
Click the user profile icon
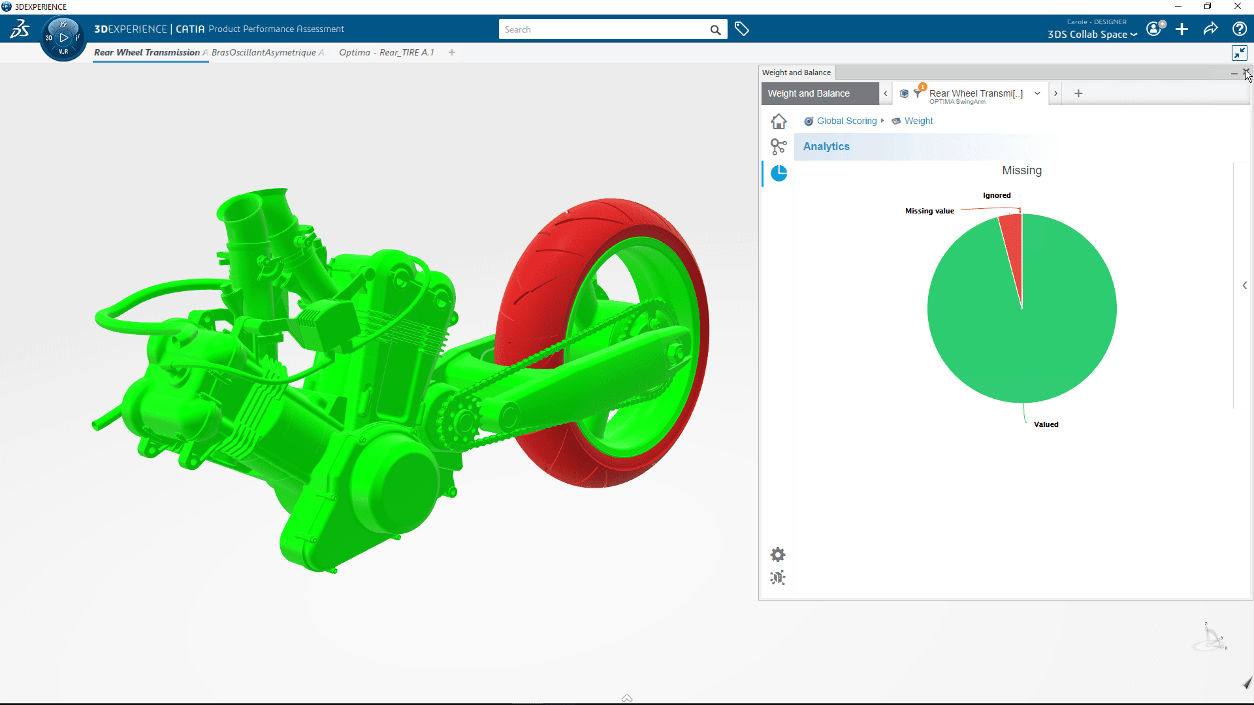[x=1154, y=29]
